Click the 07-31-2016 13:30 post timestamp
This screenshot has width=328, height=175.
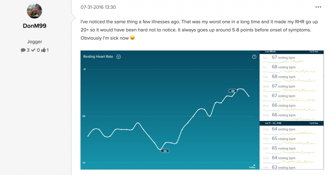[98, 7]
